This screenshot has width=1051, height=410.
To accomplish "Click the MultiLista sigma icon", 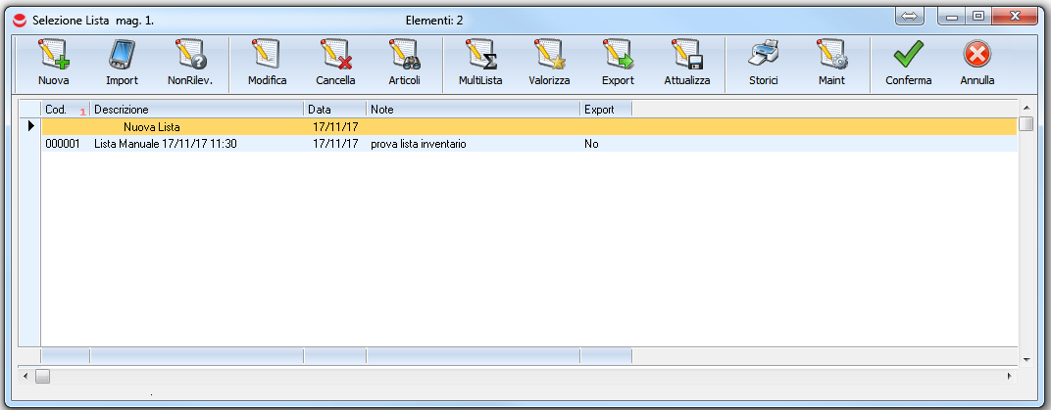I will click(x=480, y=64).
